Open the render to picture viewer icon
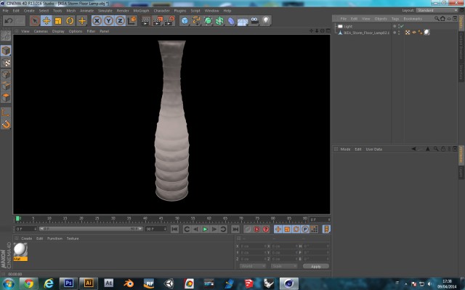 point(157,21)
